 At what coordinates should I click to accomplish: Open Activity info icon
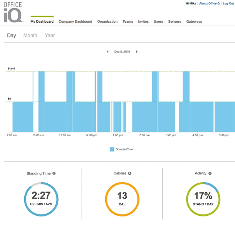pos(210,173)
